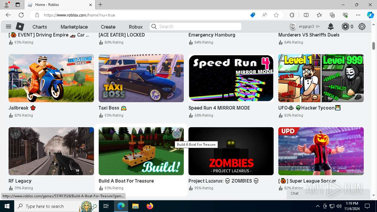Click the scrollbar down arrow
377x212 pixels.
coord(373,195)
